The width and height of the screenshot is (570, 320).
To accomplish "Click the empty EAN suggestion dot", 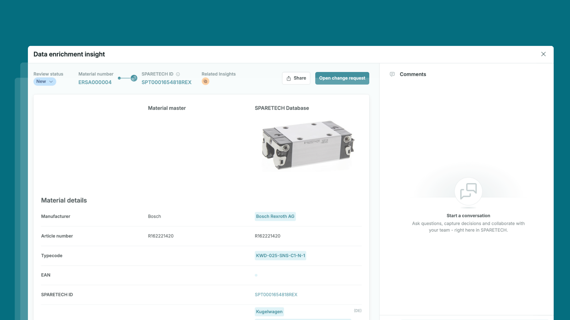I will 256,275.
